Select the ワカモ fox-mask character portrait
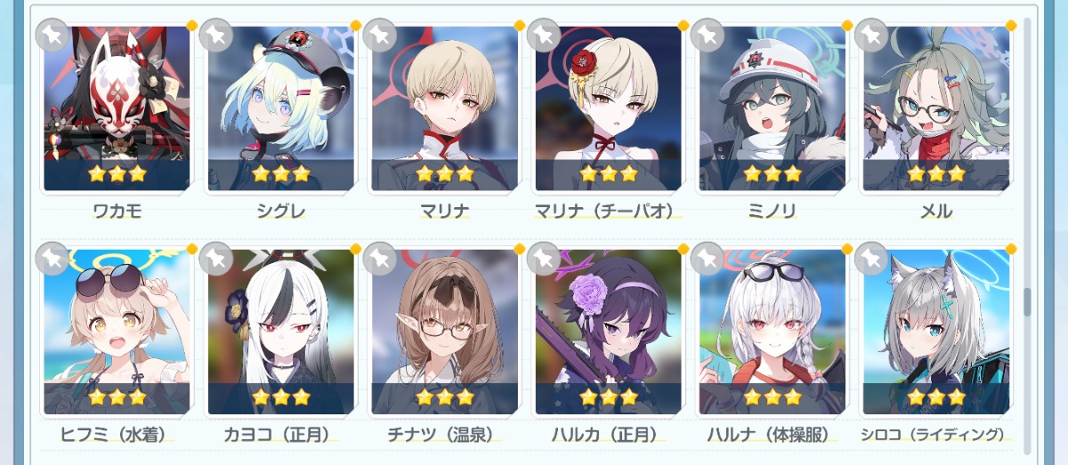1068x465 pixels. 117,108
